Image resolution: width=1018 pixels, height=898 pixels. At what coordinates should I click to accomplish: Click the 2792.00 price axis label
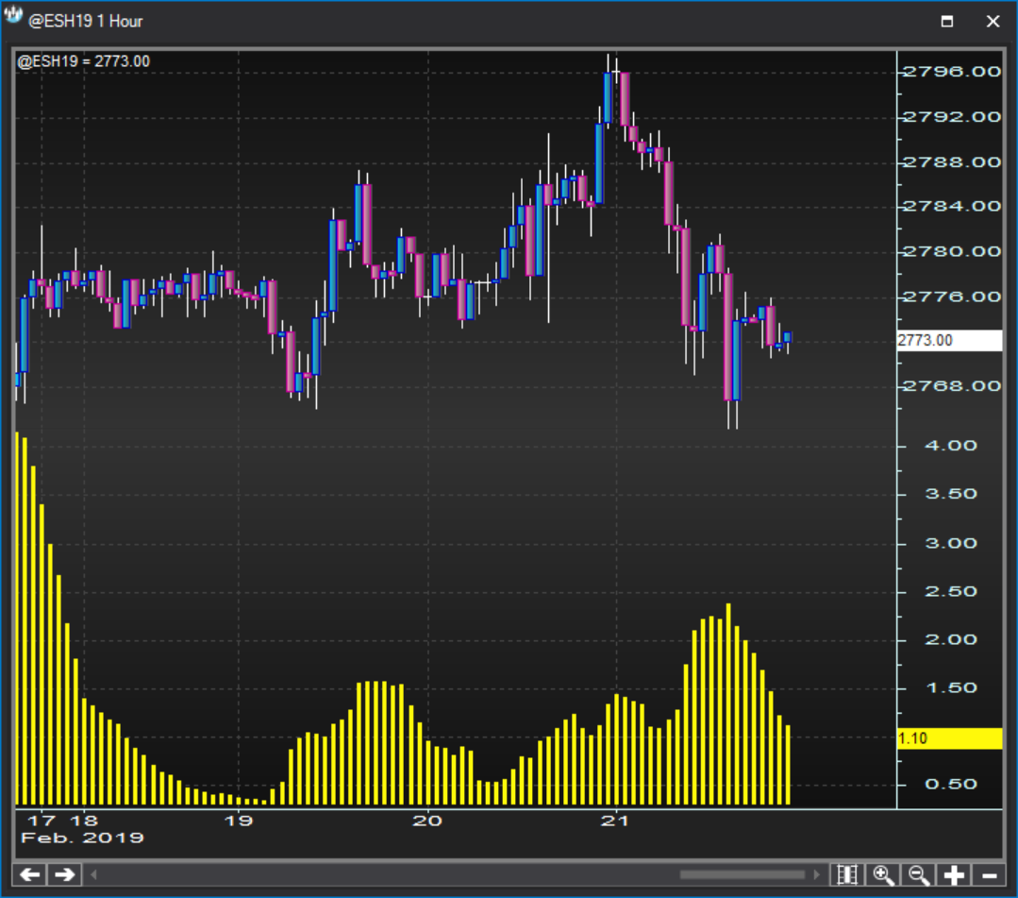tap(952, 117)
